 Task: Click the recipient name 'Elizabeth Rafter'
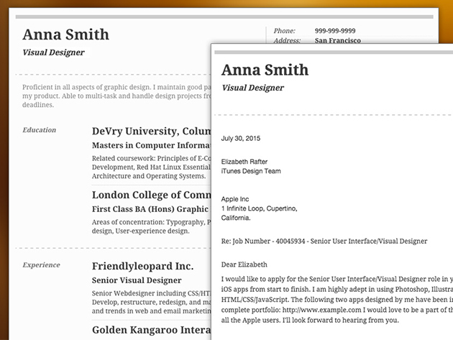(x=244, y=162)
